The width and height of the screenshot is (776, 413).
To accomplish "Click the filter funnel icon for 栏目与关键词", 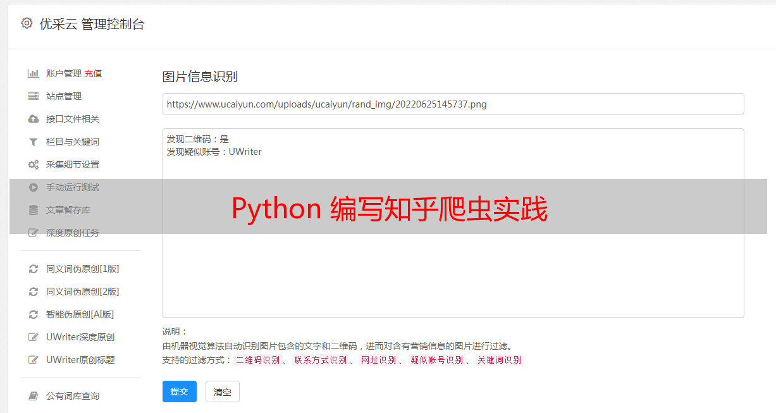I will 34,142.
